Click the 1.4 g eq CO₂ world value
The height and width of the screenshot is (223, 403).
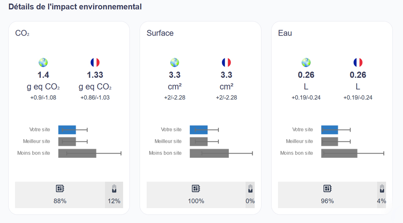point(43,75)
